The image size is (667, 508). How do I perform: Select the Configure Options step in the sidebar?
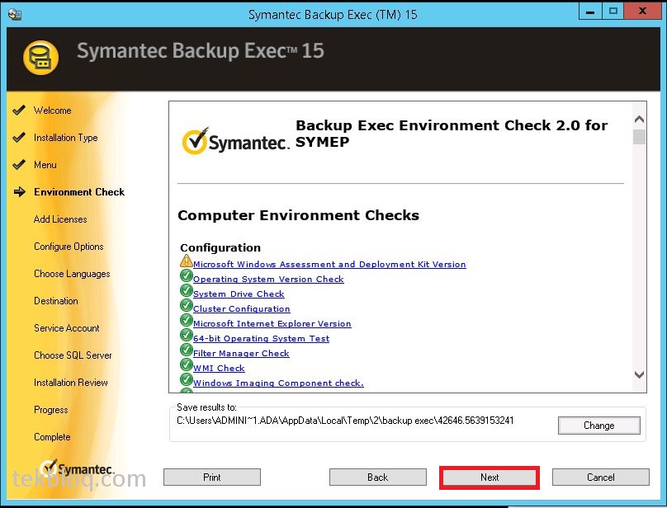69,247
